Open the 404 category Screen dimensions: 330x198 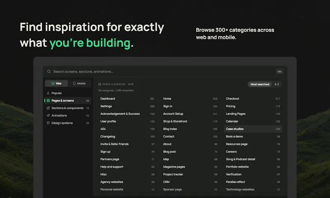[x=127, y=129]
